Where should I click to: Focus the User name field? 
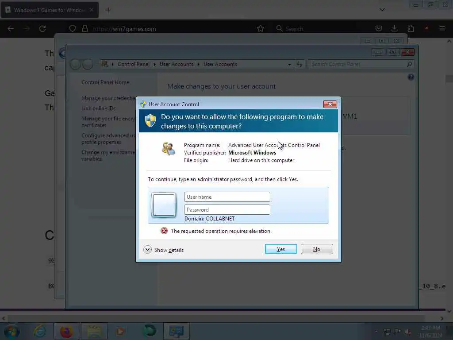pos(227,197)
